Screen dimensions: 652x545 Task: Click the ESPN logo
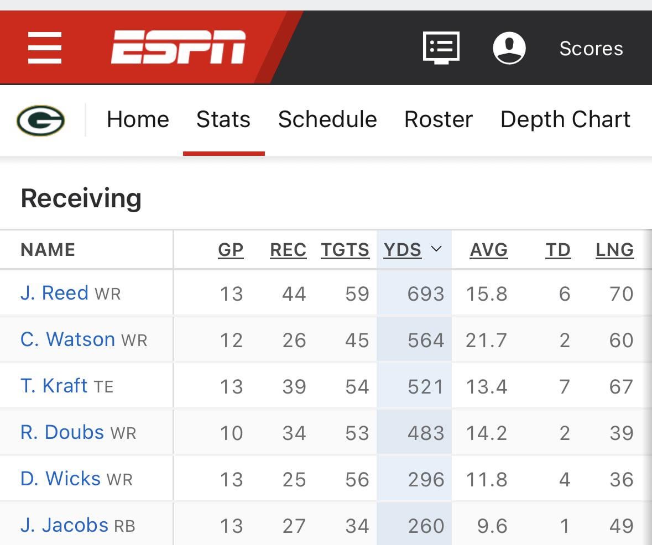[x=177, y=47]
